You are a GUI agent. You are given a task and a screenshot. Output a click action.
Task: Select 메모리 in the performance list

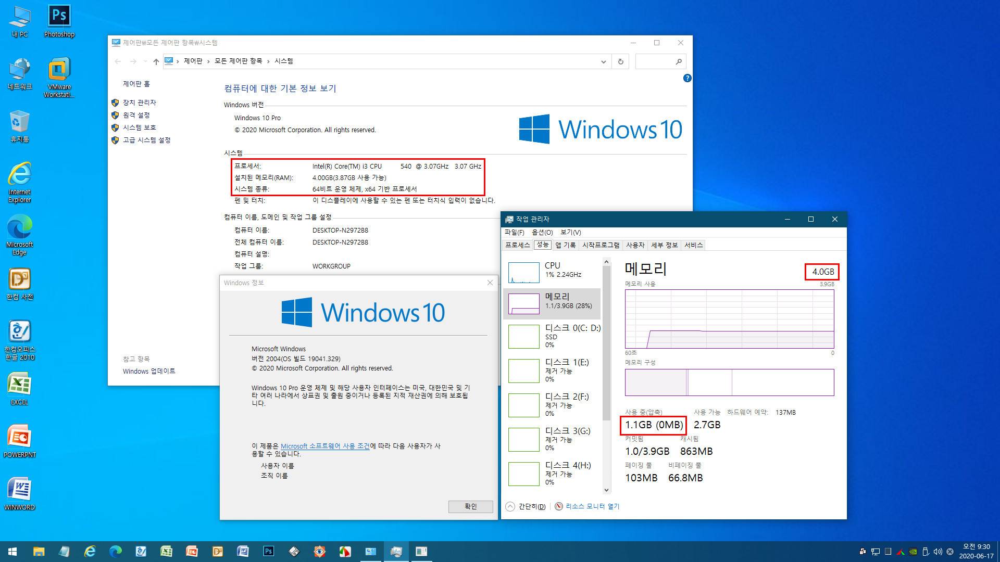coord(552,303)
